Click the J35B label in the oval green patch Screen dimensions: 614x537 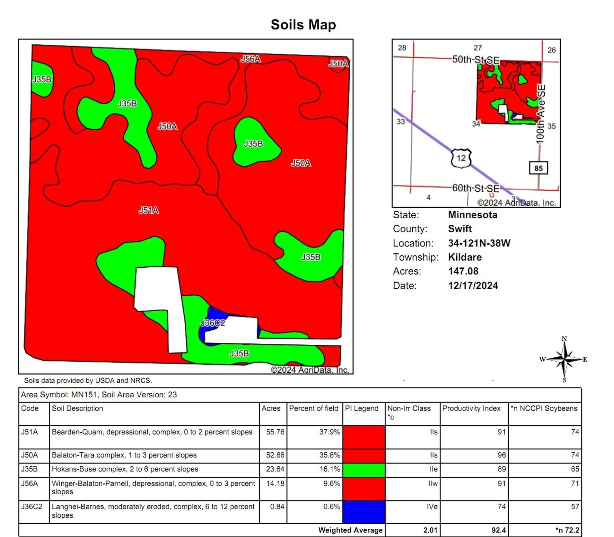[x=253, y=144]
